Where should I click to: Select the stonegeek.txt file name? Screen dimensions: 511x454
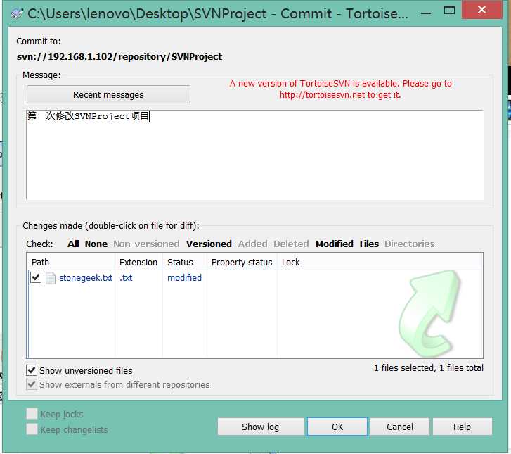tap(86, 278)
